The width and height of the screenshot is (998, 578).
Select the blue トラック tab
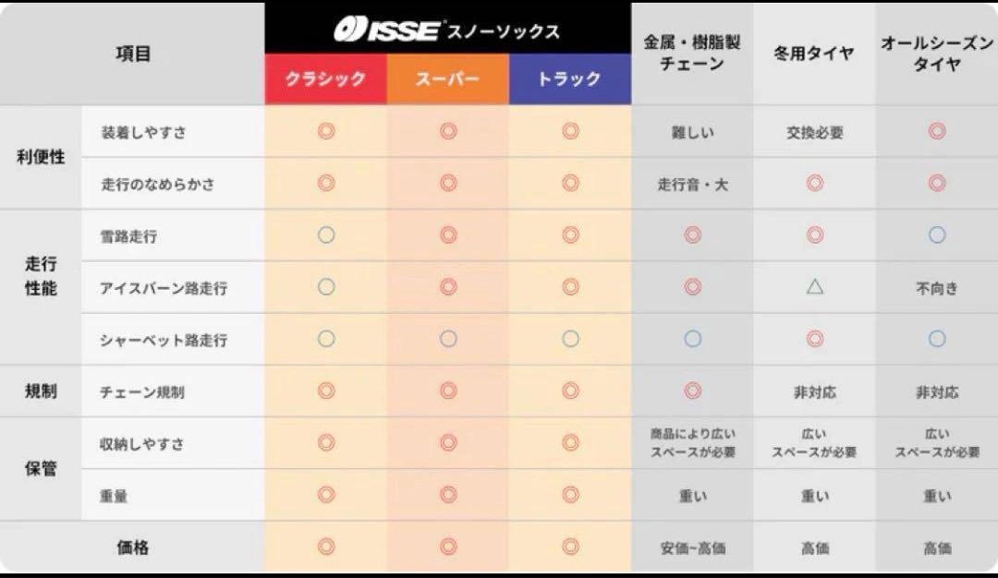click(570, 79)
